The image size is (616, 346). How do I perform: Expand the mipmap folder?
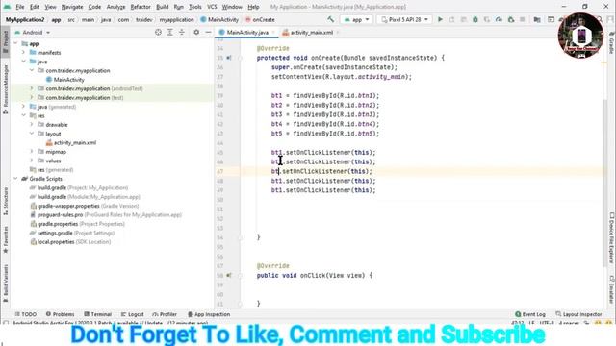point(32,152)
